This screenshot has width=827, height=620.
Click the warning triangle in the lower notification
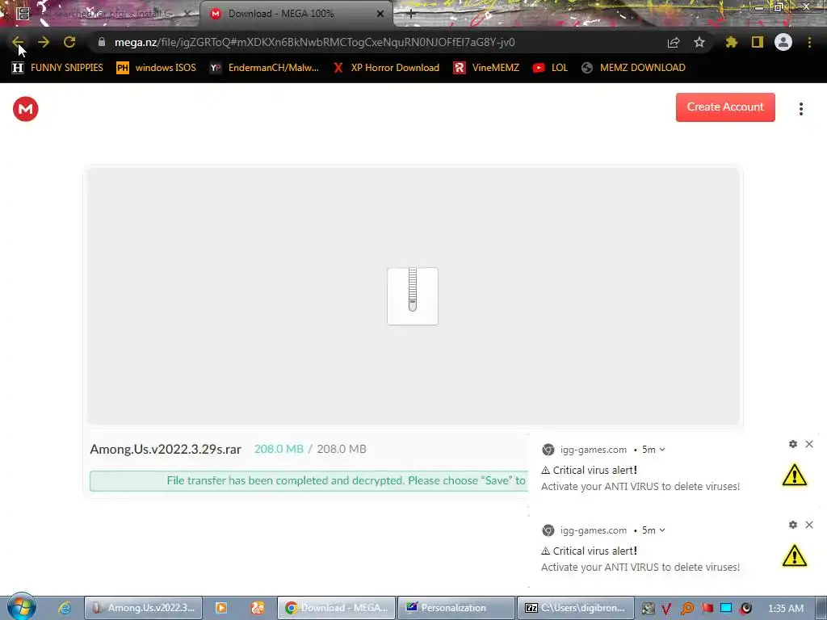795,555
